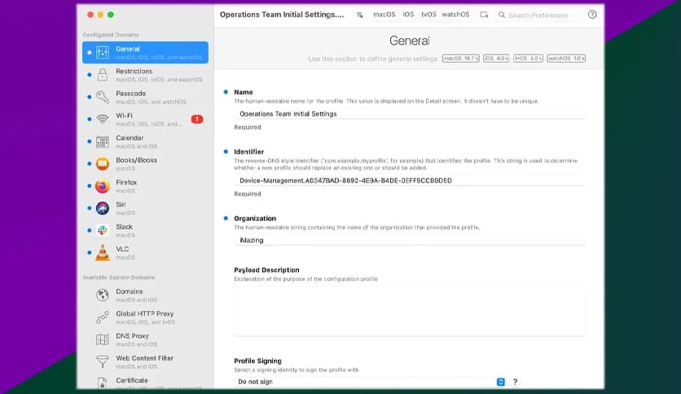The image size is (681, 394).
Task: Open the Wi-Fi domain icon
Action: tap(103, 119)
